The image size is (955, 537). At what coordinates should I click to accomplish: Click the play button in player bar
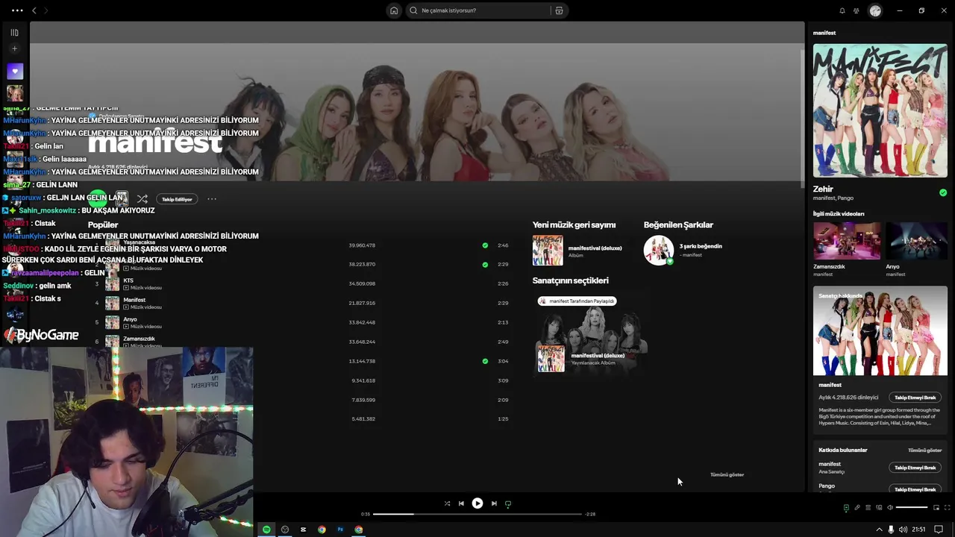coord(477,503)
